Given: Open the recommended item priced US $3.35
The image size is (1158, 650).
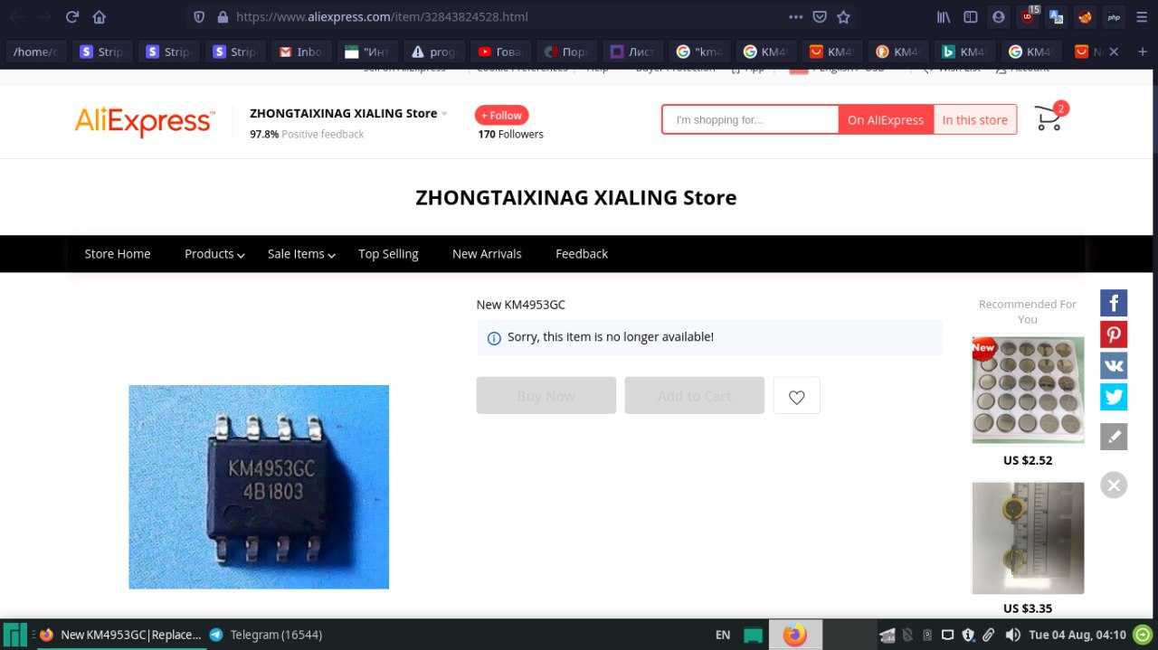Looking at the screenshot, I should (x=1028, y=538).
